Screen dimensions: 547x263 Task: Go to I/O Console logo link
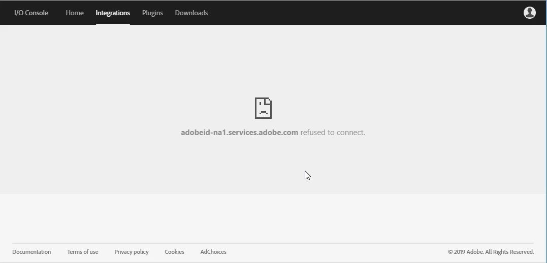click(31, 13)
